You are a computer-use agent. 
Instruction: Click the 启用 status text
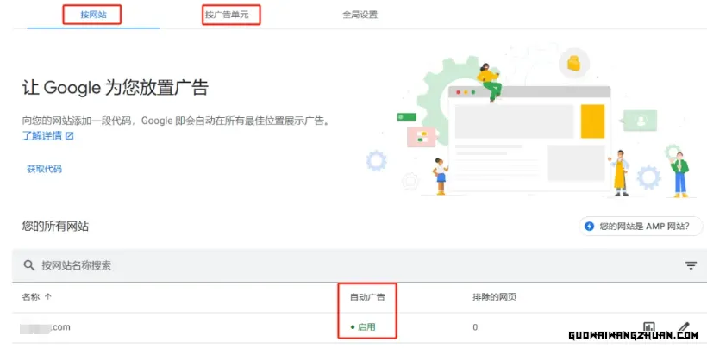(x=366, y=327)
